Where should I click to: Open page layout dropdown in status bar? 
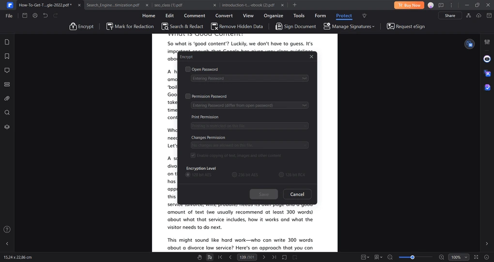pyautogui.click(x=365, y=257)
